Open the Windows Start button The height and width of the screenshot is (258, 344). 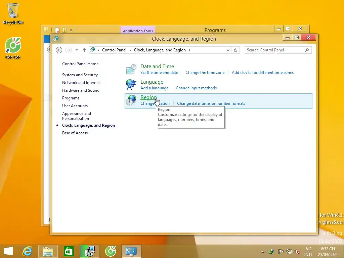[8, 251]
